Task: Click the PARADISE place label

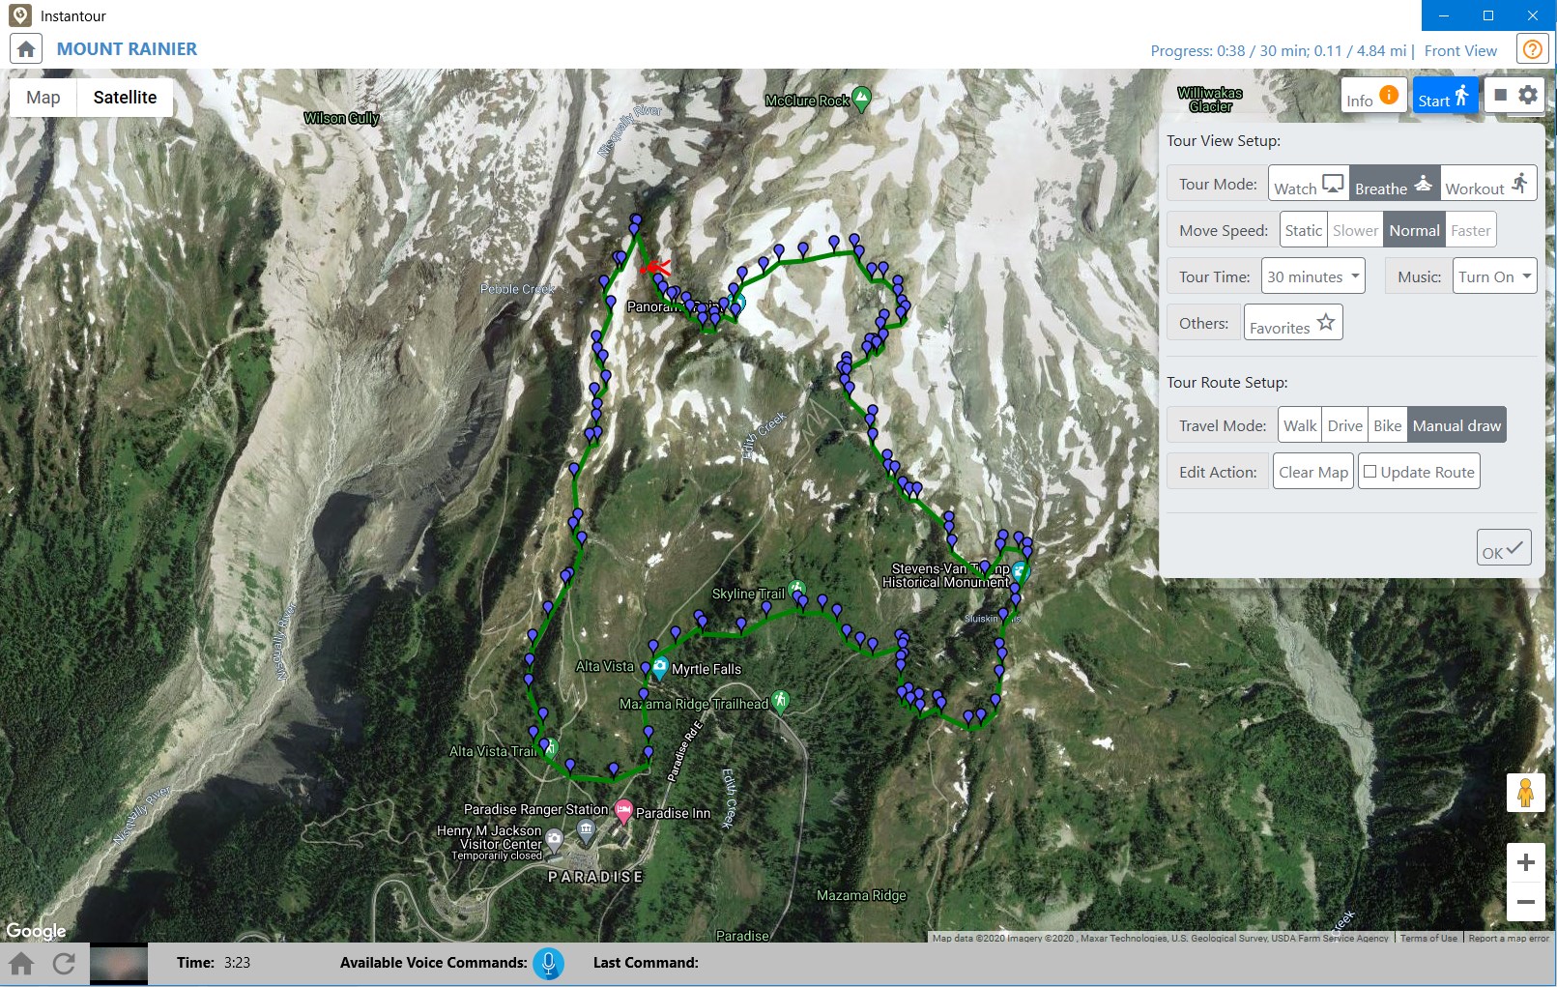Action: click(595, 877)
